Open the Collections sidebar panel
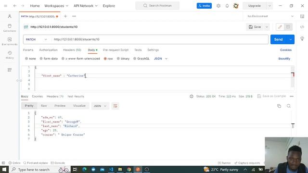The image size is (308, 173). pos(10,28)
